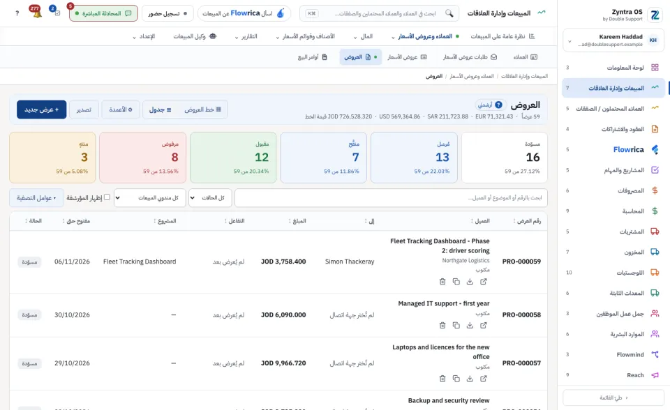Open المخزون inventory icon in sidebar
Viewport: 670px width, 410px height.
point(654,252)
